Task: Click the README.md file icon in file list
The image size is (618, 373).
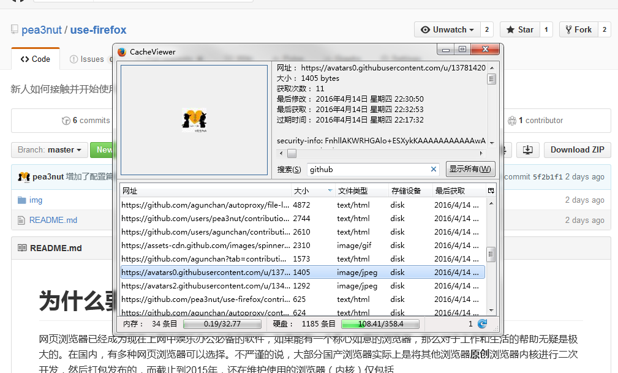Action: tap(21, 220)
